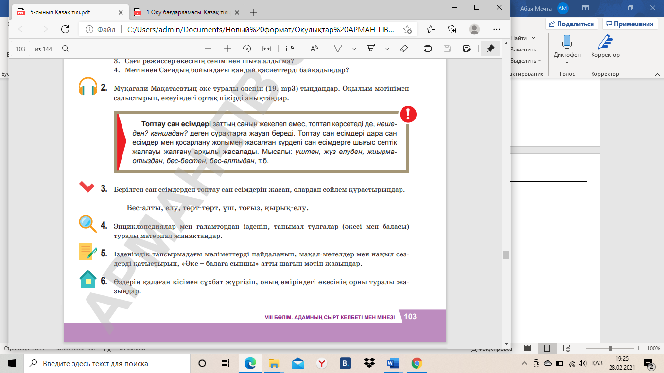
Task: Expand the Найти dropdown in Word
Action: tap(533, 38)
